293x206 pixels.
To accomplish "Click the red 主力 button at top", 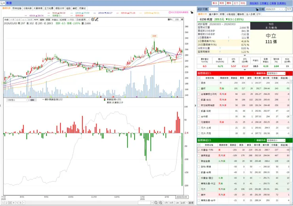I will click(236, 3).
